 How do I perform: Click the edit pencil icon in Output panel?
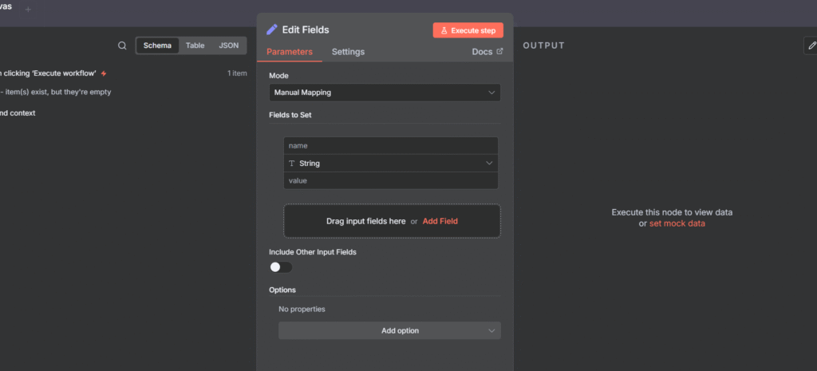pyautogui.click(x=811, y=45)
